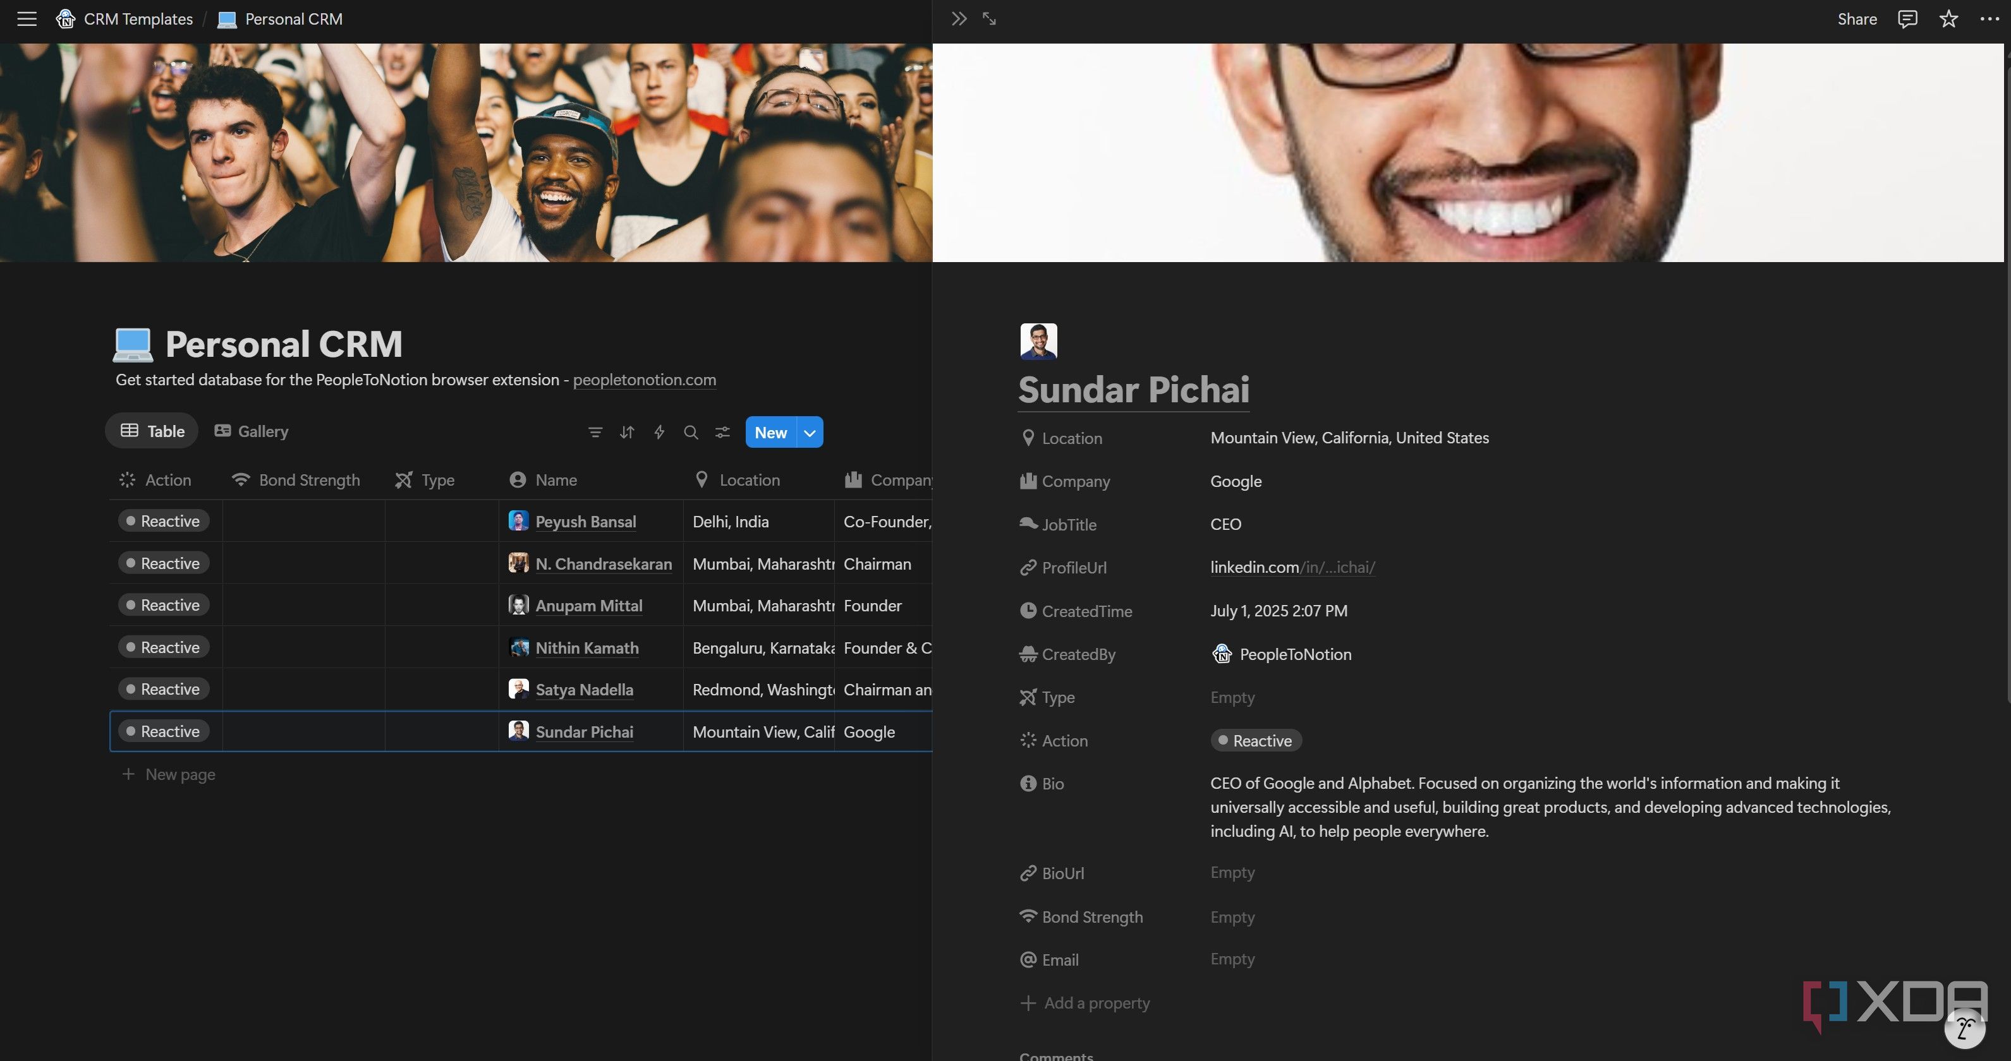Open the three-dot more options menu
This screenshot has height=1061, width=2011.
tap(1989, 19)
